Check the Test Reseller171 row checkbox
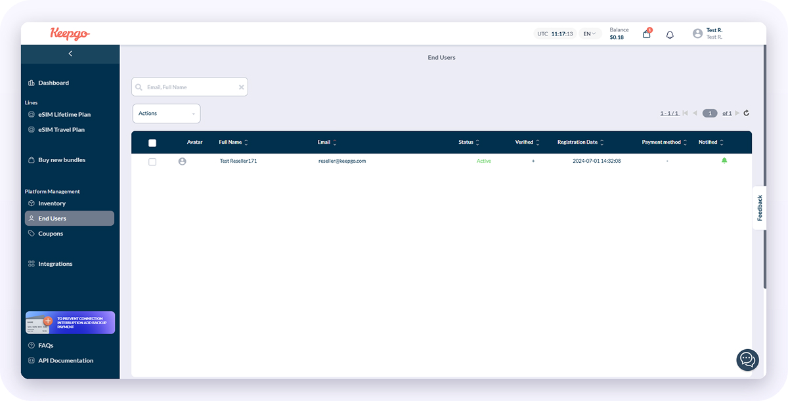This screenshot has width=788, height=401. pyautogui.click(x=152, y=161)
